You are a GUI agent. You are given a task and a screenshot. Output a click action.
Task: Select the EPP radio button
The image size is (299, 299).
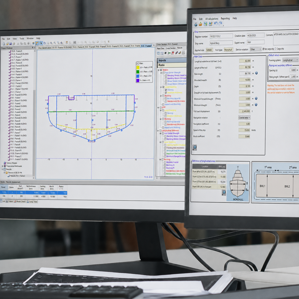pos(161,108)
